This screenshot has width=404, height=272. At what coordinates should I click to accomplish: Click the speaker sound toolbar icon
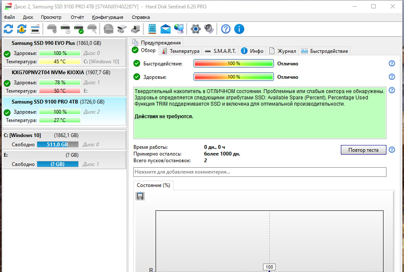point(209,29)
